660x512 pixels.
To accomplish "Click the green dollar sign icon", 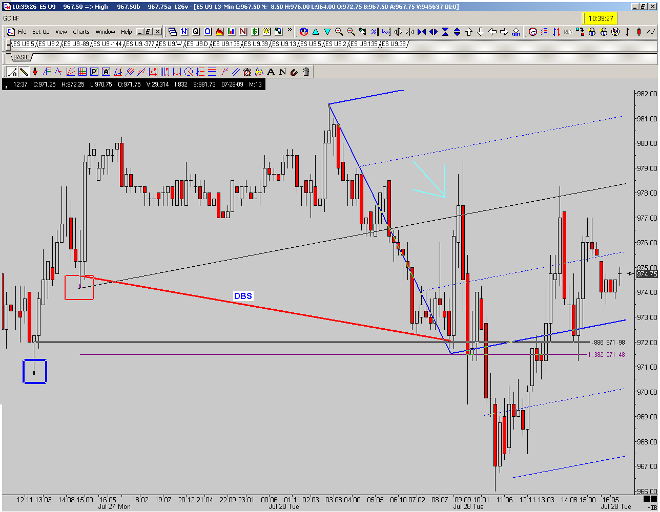I will click(x=255, y=31).
